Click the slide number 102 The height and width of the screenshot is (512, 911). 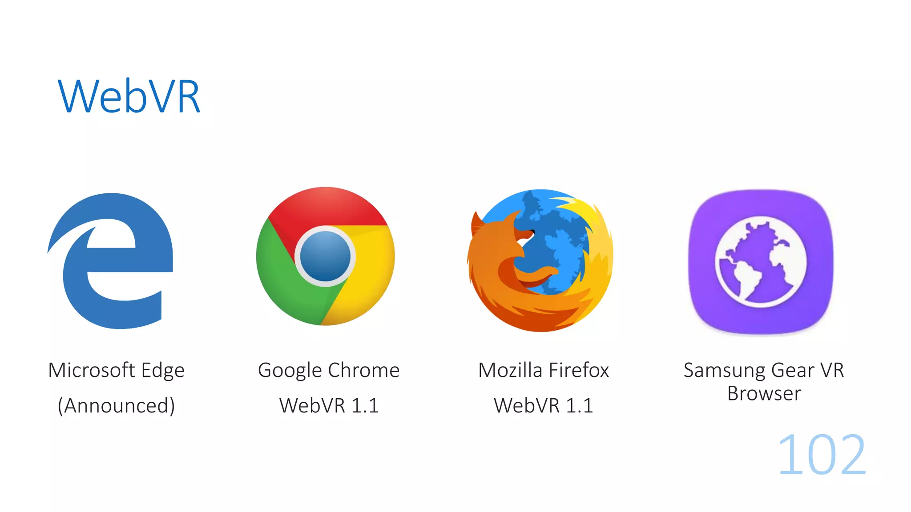(822, 454)
